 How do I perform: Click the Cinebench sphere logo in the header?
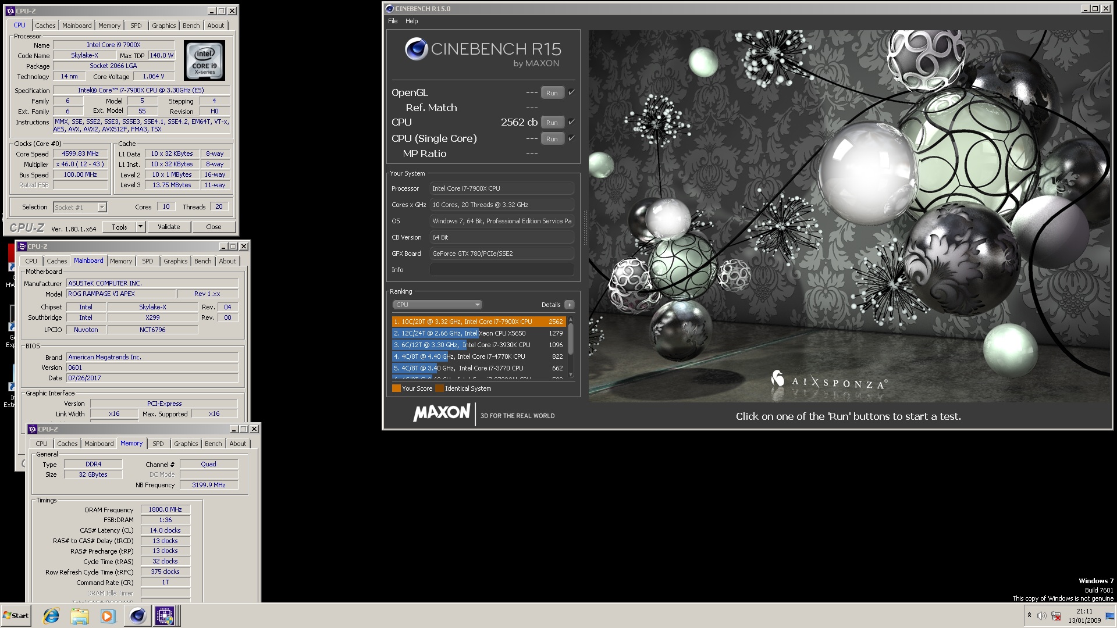tap(417, 49)
